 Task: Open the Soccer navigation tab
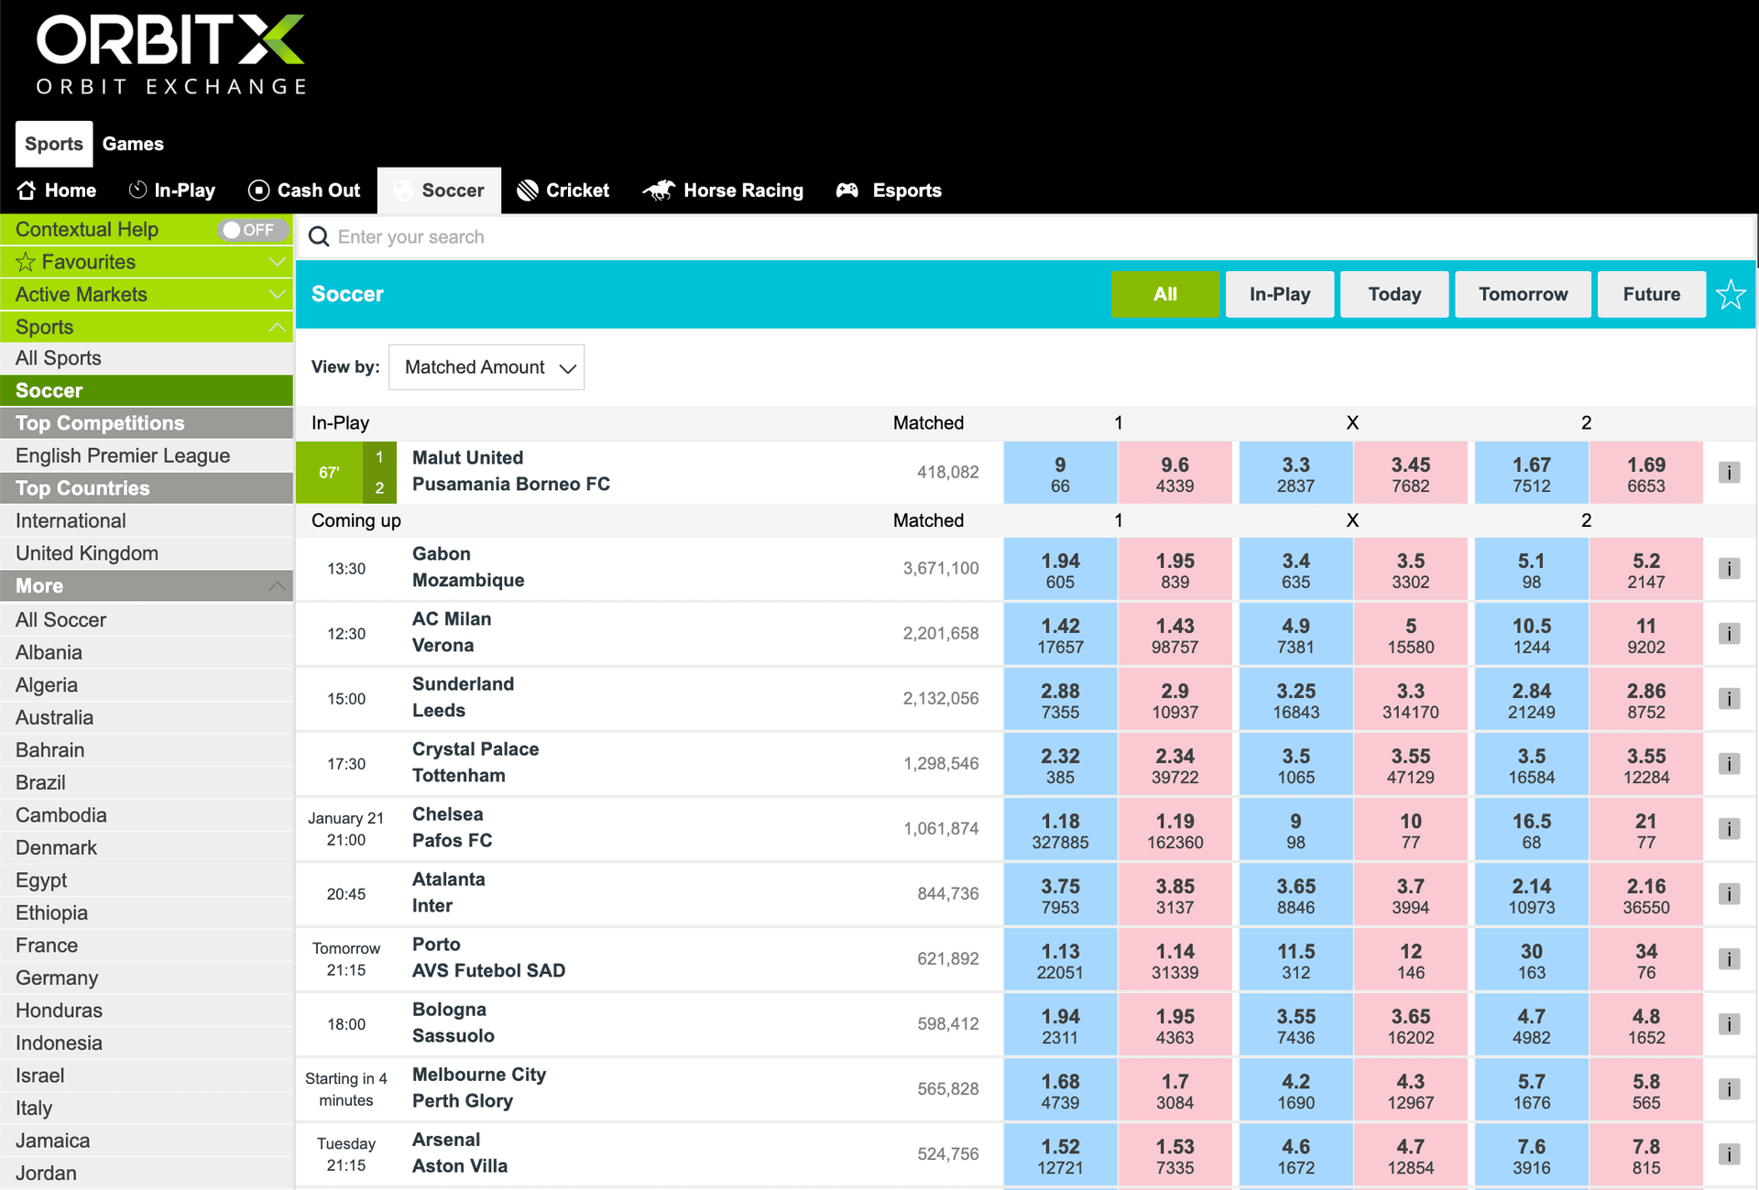439,191
